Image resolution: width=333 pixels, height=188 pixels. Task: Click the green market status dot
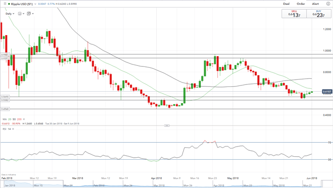[x=9, y=4]
